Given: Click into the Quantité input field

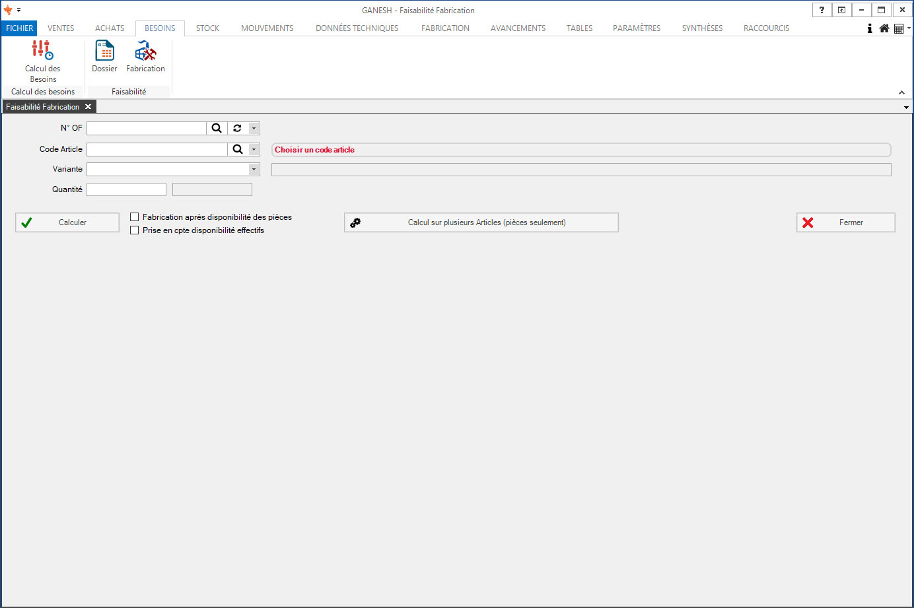Looking at the screenshot, I should (126, 189).
